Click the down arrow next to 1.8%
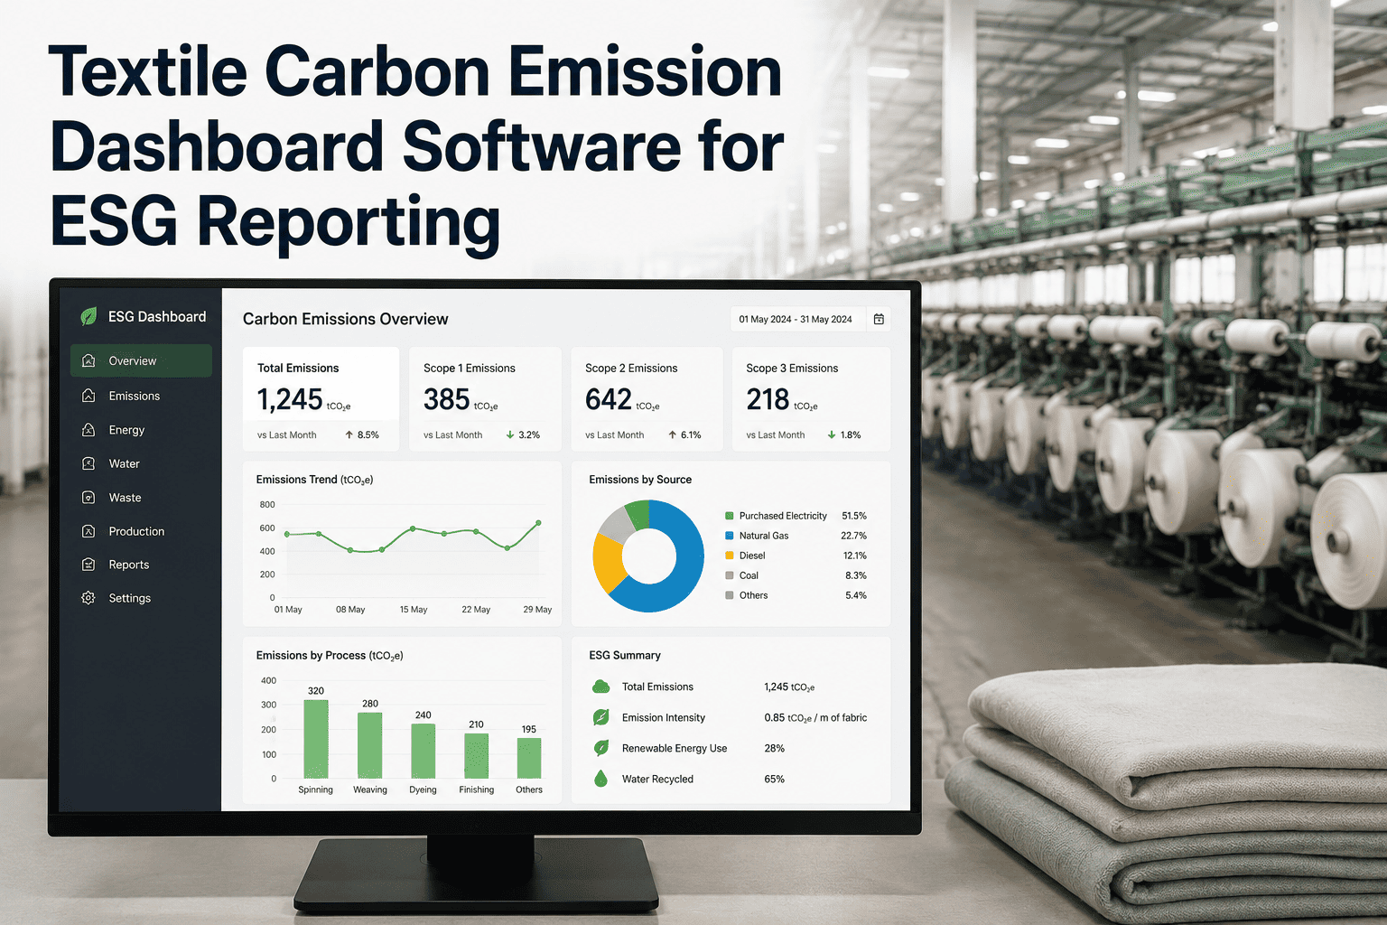1387x925 pixels. pyautogui.click(x=832, y=434)
